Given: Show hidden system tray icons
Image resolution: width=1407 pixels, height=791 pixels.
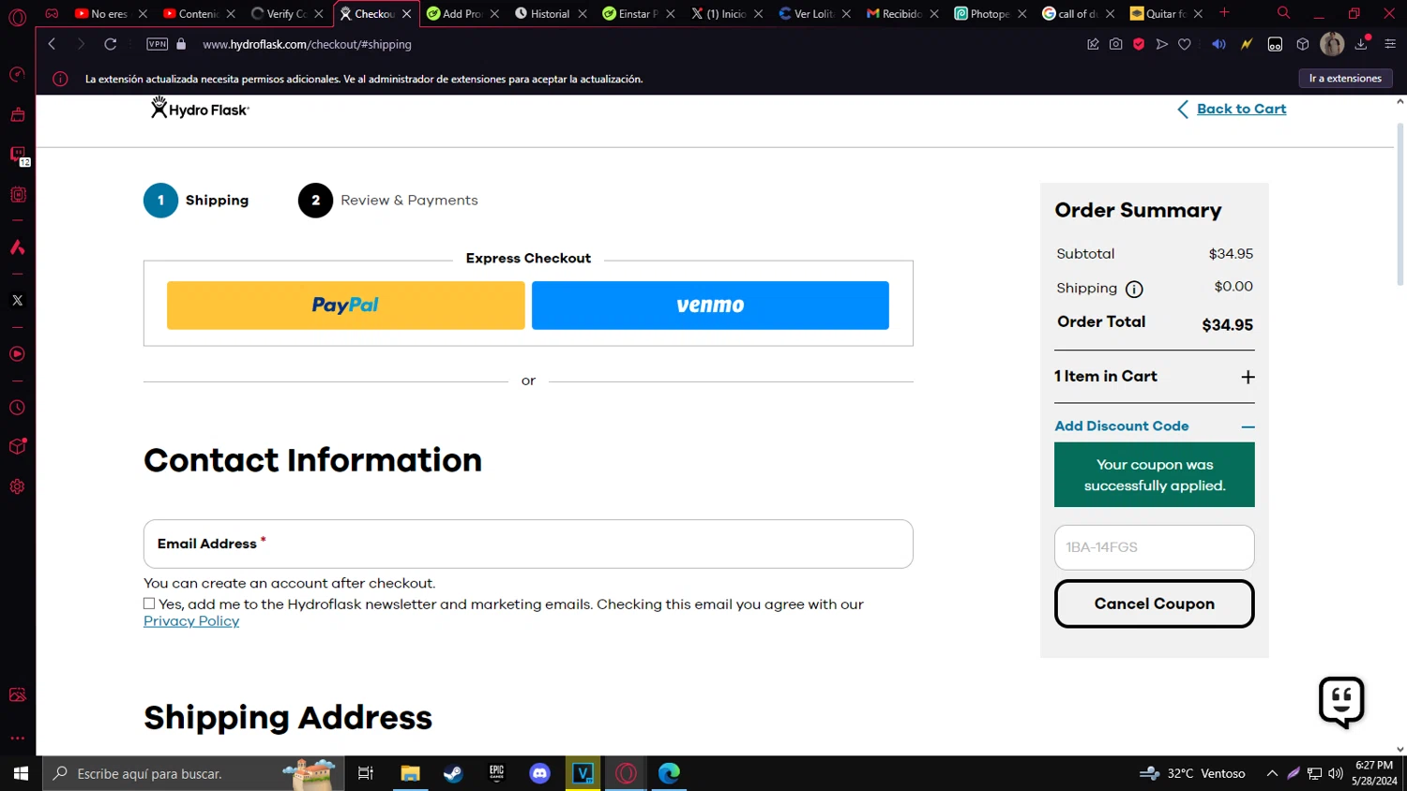Looking at the screenshot, I should (x=1272, y=774).
